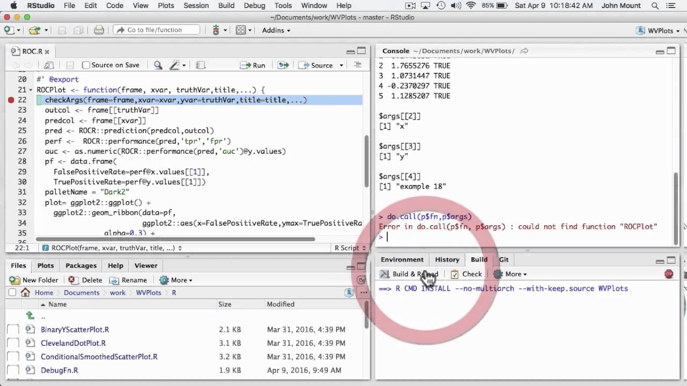The width and height of the screenshot is (687, 386).
Task: Sort files by the Modified column header
Action: pyautogui.click(x=281, y=304)
